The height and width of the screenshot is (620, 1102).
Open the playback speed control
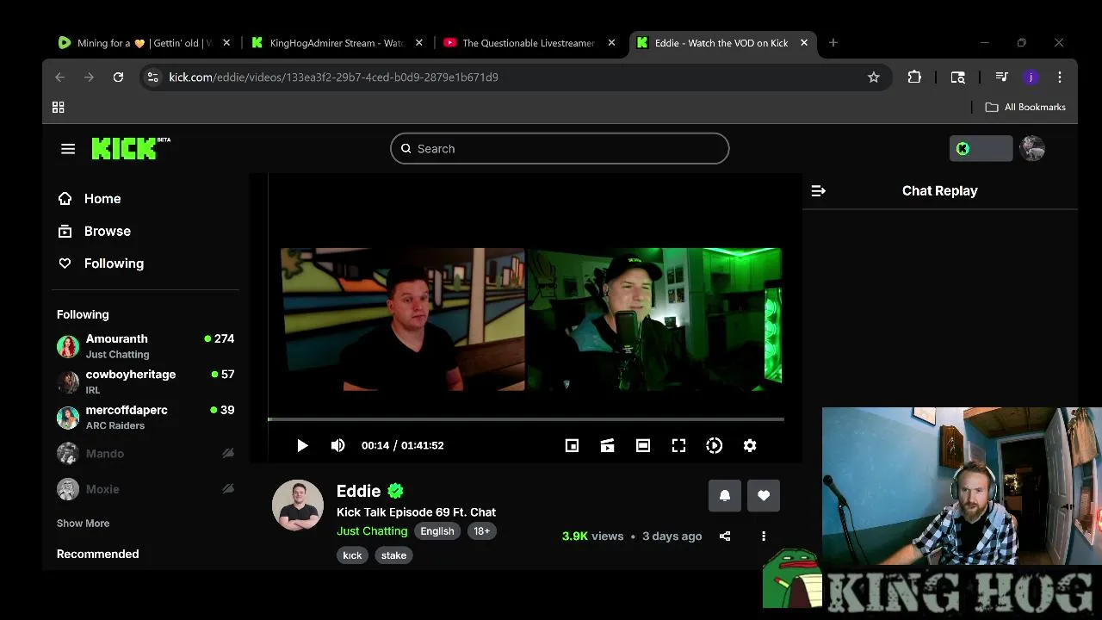714,445
